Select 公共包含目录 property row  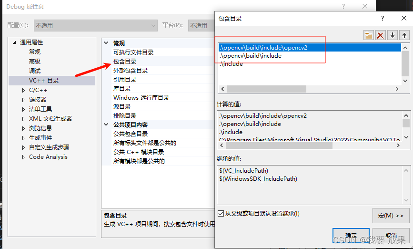click(x=159, y=134)
